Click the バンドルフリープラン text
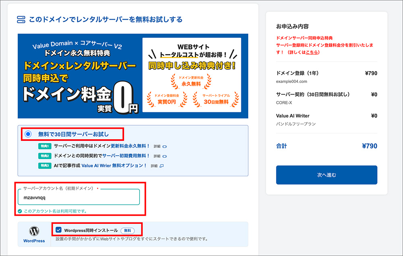 (296, 124)
